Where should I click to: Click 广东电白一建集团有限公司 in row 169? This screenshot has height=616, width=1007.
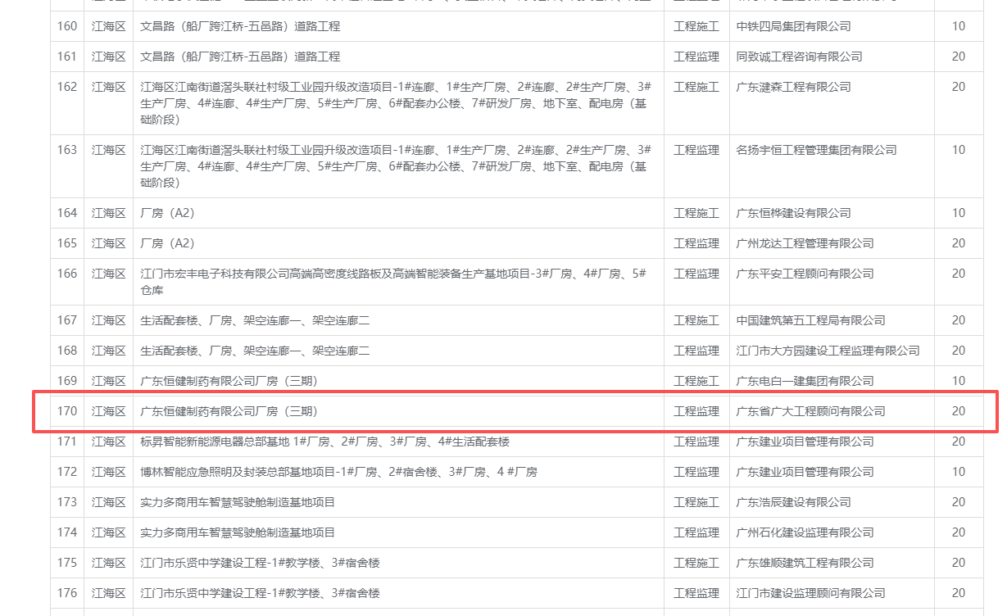[x=805, y=381]
